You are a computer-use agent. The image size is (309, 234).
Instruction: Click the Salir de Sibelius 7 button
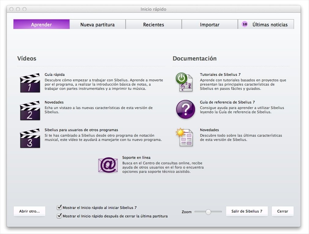tap(247, 211)
